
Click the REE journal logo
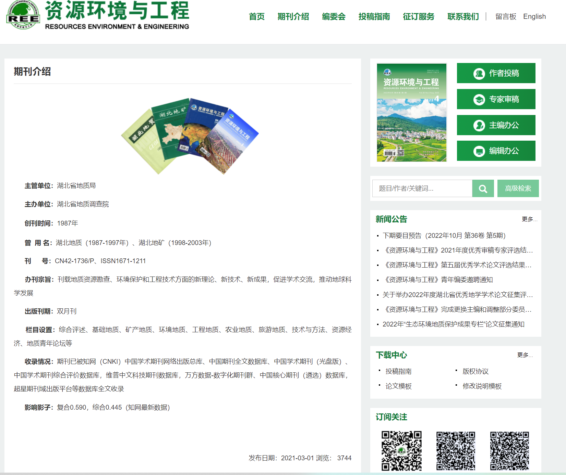(23, 15)
